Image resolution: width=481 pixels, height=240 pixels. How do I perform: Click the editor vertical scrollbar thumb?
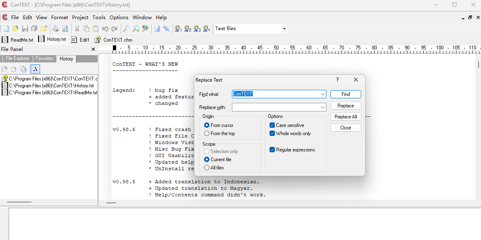tap(478, 64)
